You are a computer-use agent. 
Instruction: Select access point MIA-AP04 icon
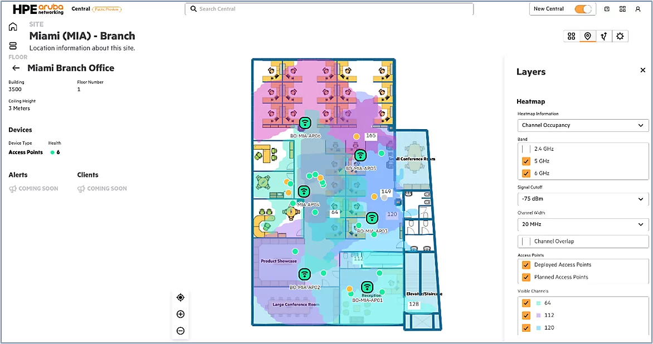(x=304, y=191)
